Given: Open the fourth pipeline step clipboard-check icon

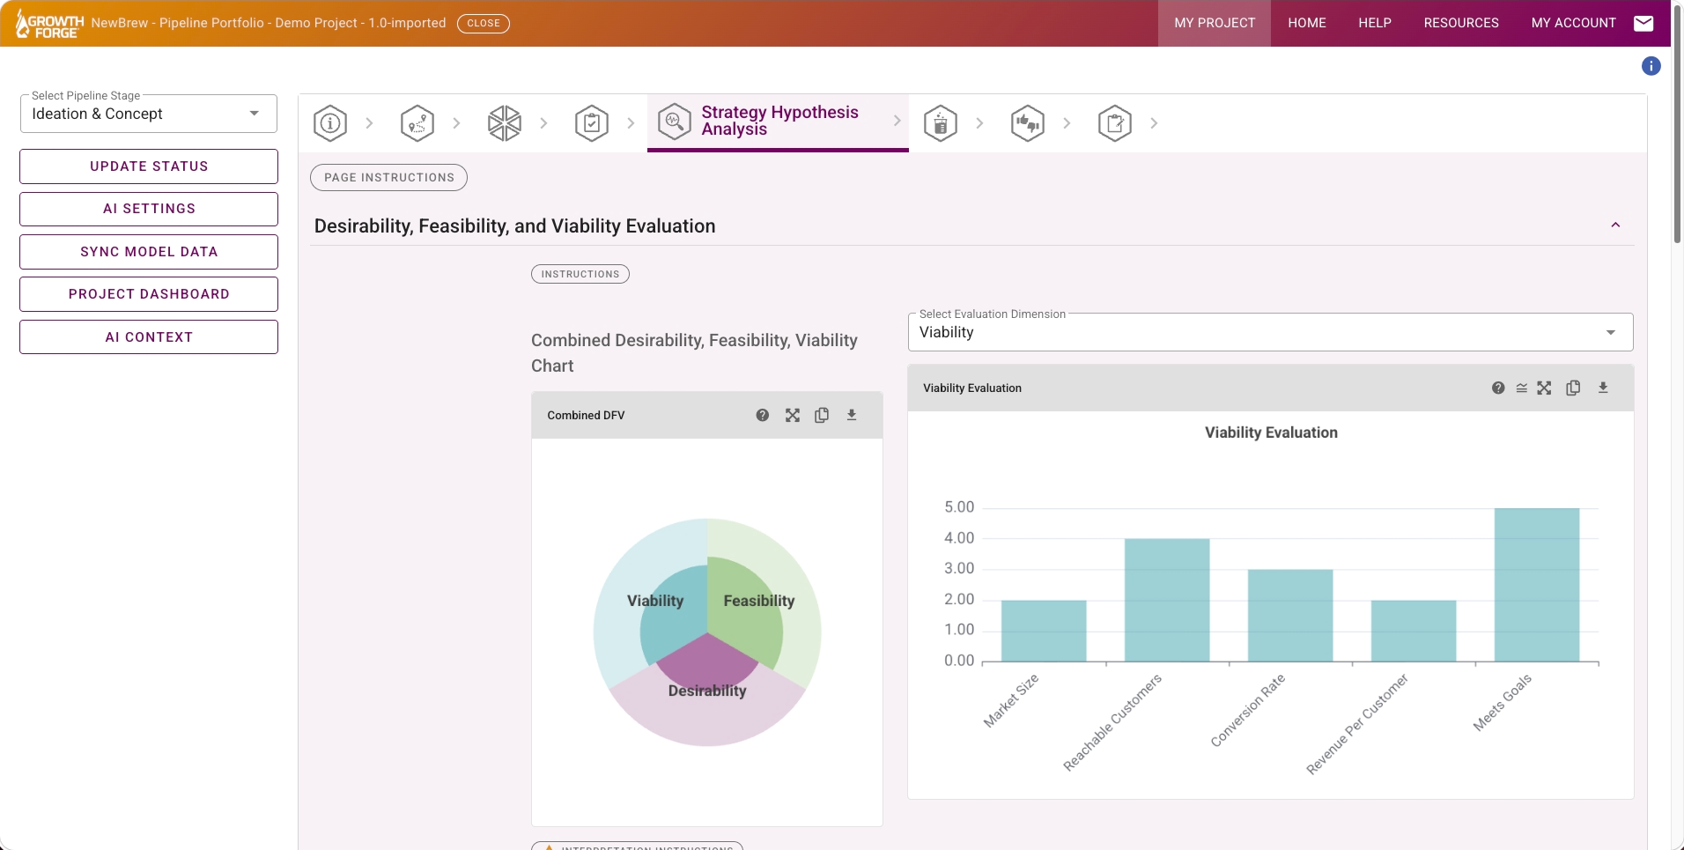Looking at the screenshot, I should coord(592,123).
